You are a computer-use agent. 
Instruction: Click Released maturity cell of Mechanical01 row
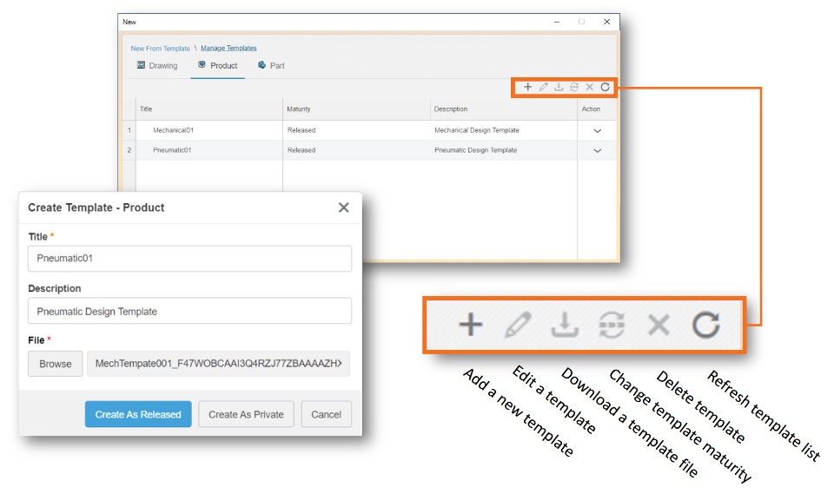pos(356,130)
